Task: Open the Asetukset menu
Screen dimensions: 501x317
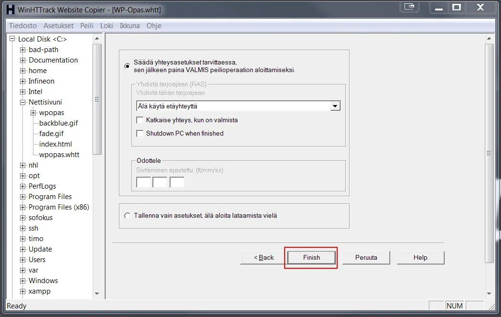Action: click(58, 25)
